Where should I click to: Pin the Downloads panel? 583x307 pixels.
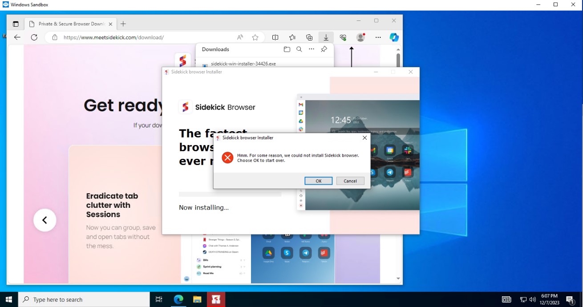324,49
